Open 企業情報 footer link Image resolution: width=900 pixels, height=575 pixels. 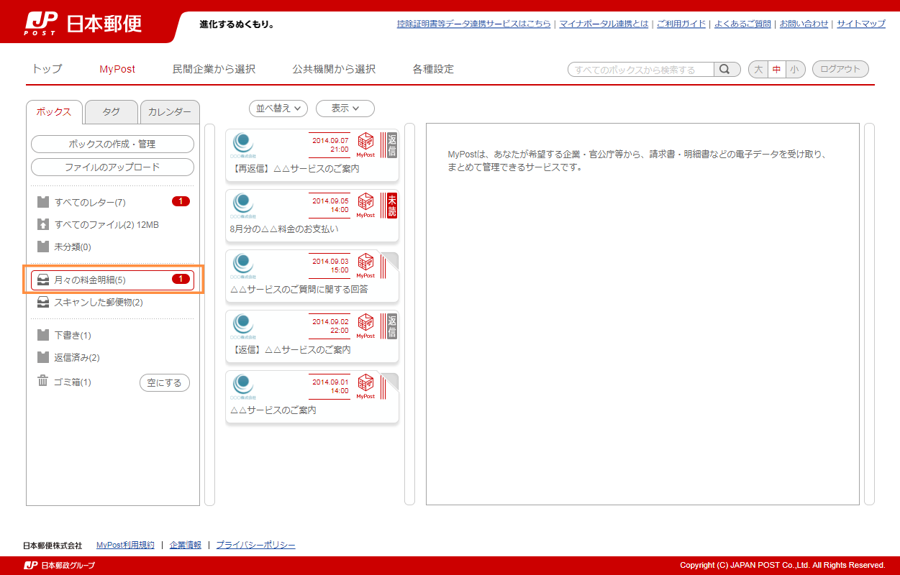(x=186, y=546)
